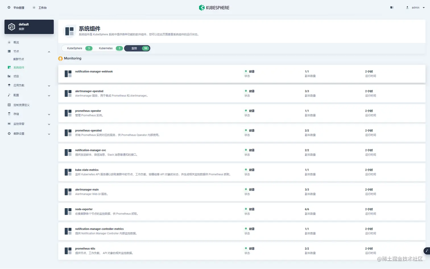Click the KubeSphere logo in the header
The width and height of the screenshot is (430, 269).
coord(214,8)
